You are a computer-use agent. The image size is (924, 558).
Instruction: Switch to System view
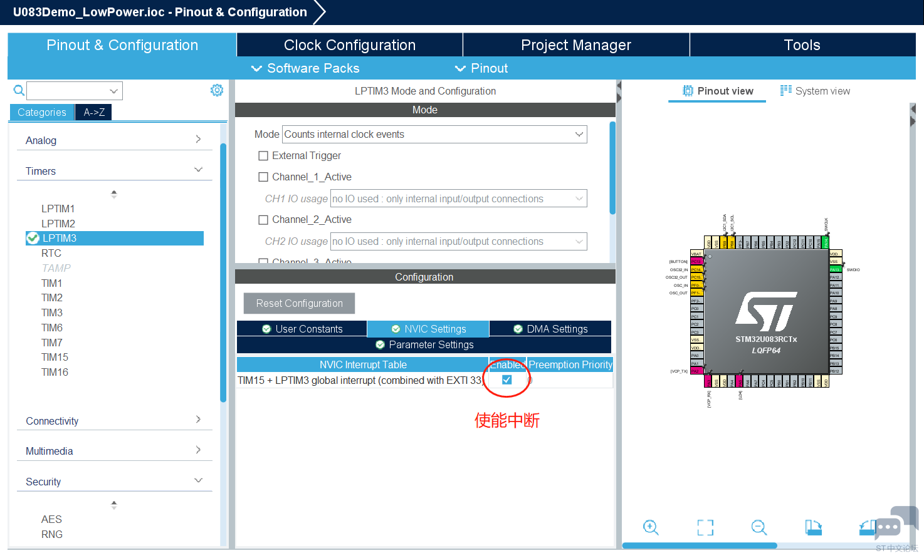coord(815,91)
